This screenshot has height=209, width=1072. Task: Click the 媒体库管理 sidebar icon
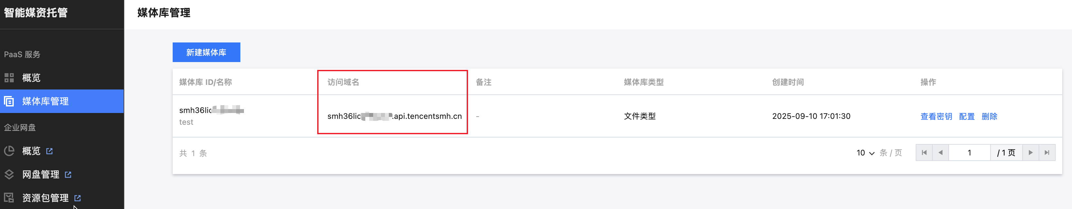coord(9,101)
